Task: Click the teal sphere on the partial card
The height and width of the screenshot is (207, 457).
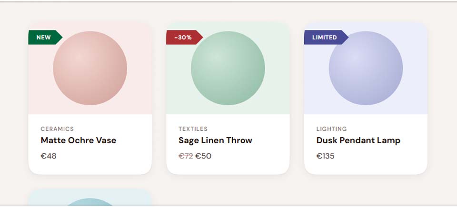Action: tap(90, 202)
